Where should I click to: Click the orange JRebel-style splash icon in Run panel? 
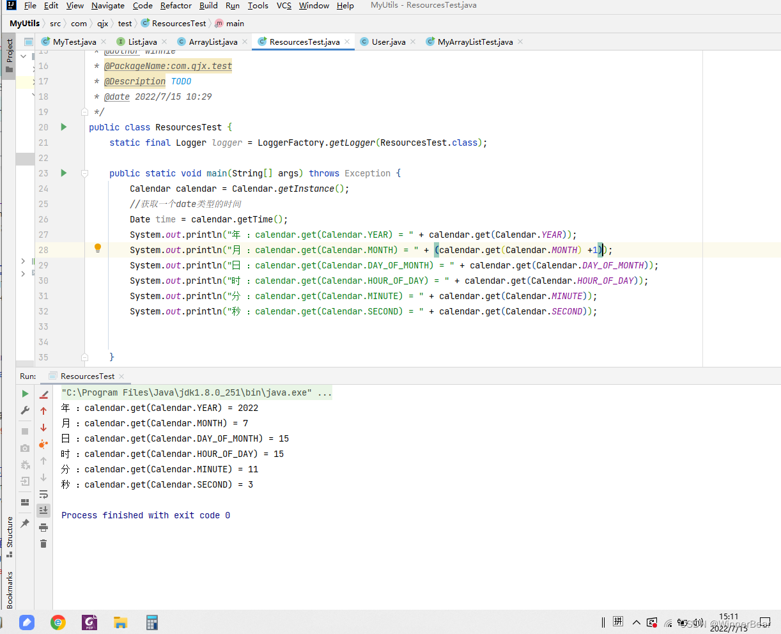click(x=43, y=444)
